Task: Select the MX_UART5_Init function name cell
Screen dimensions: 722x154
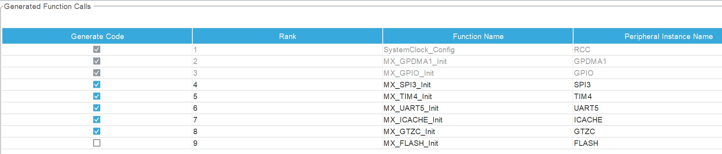Action: 478,108
